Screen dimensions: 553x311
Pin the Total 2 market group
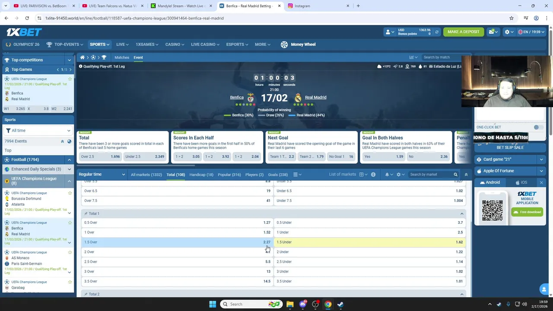coord(86,294)
